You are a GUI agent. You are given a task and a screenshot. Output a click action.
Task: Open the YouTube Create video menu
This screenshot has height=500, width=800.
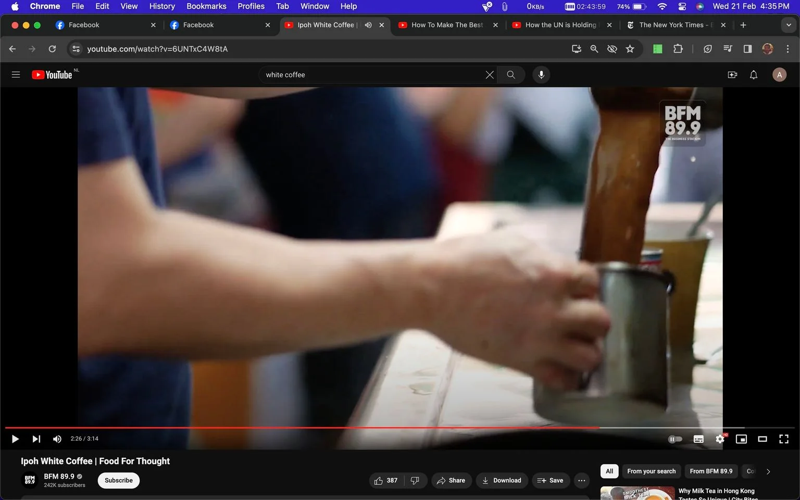point(732,74)
